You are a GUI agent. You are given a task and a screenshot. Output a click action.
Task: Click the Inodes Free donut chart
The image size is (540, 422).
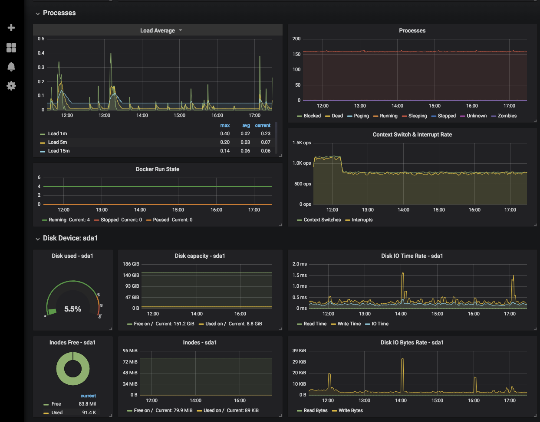tap(73, 369)
